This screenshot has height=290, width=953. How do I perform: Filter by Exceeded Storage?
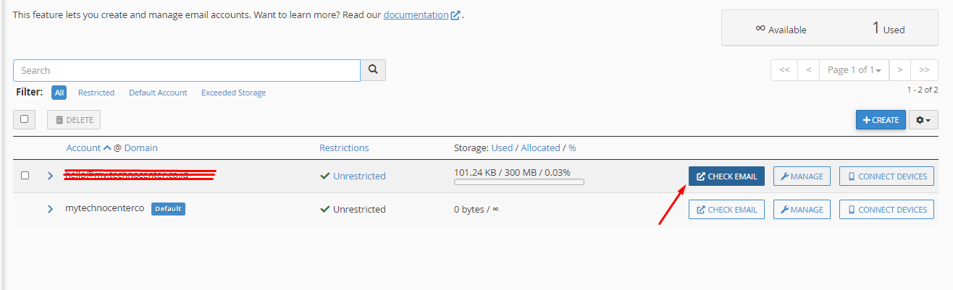coord(233,93)
